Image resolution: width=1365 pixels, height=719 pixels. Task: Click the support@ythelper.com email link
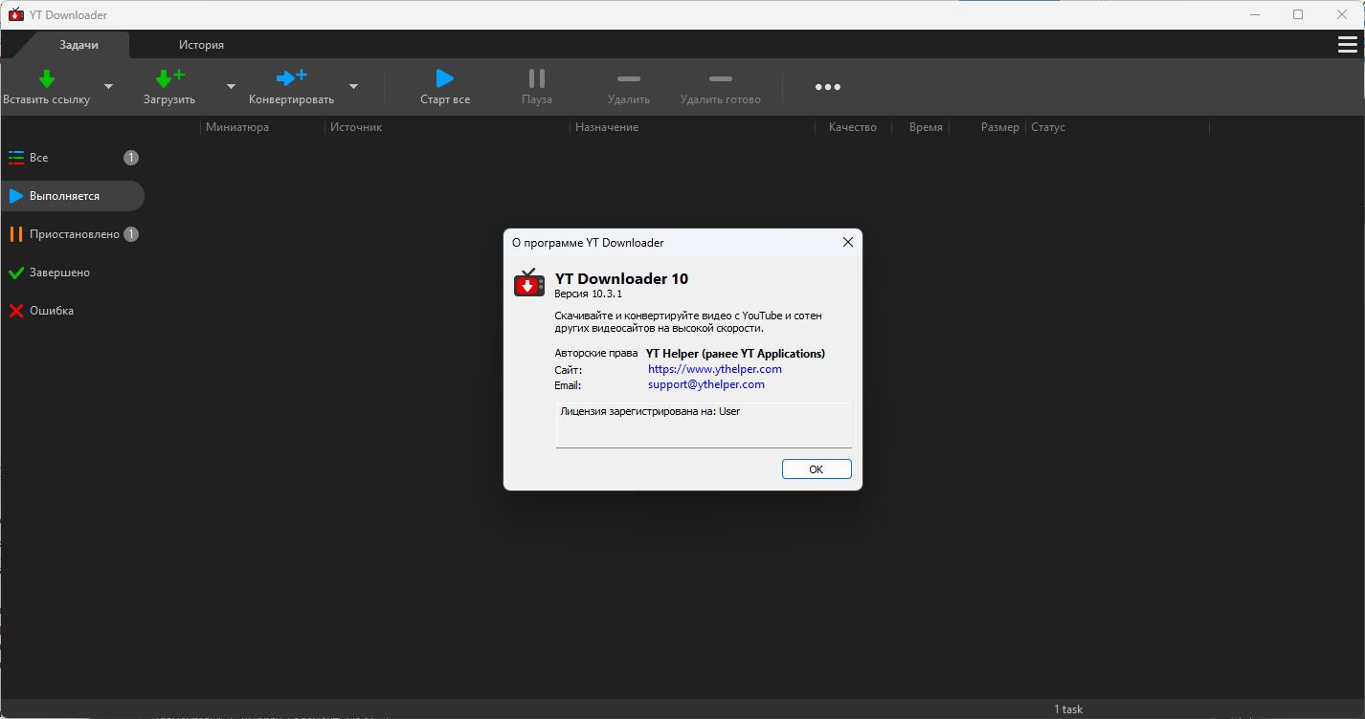(706, 384)
